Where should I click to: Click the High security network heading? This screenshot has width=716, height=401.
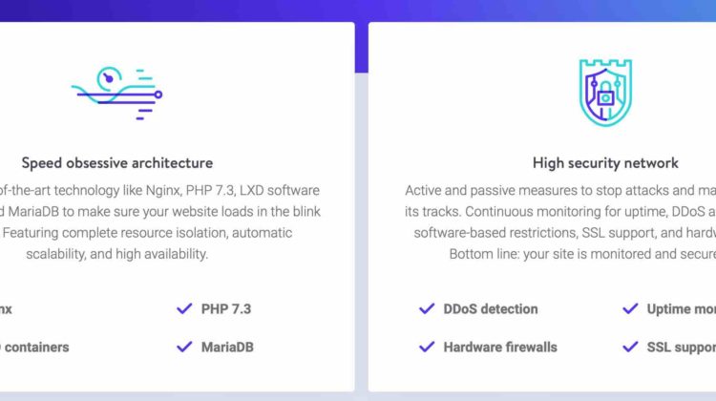pyautogui.click(x=605, y=163)
